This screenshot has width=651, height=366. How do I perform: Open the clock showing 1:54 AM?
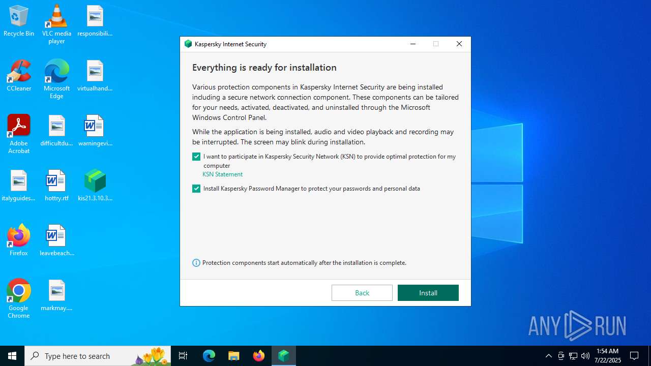point(607,356)
